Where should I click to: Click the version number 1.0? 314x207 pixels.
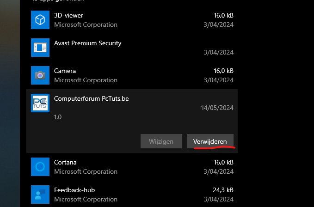coord(58,117)
